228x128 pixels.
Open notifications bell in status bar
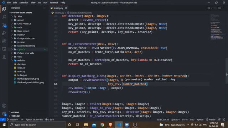(x=224, y=119)
